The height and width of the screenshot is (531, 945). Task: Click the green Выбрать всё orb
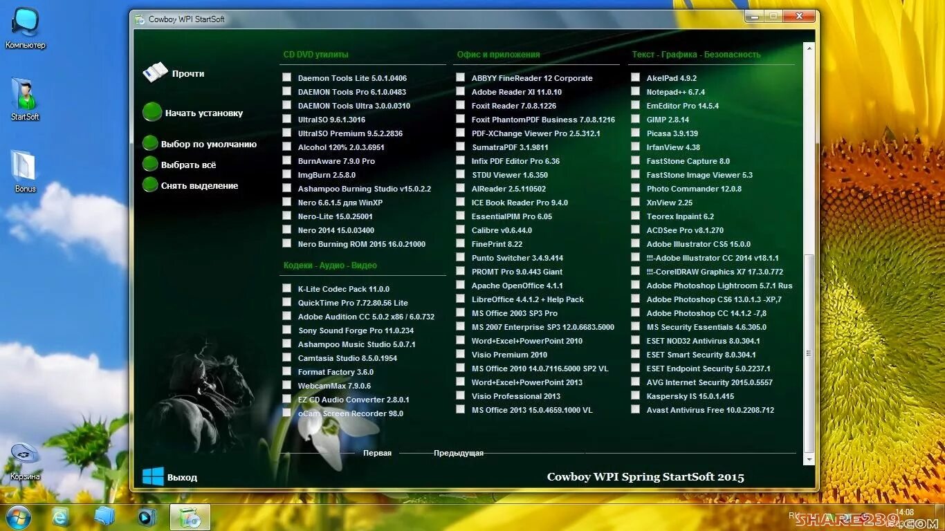150,164
